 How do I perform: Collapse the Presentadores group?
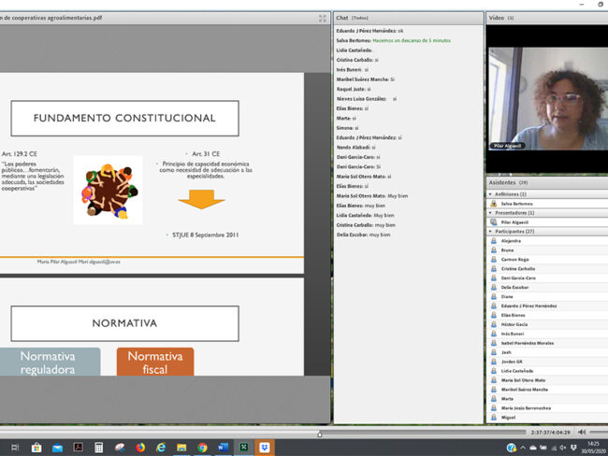coord(492,212)
